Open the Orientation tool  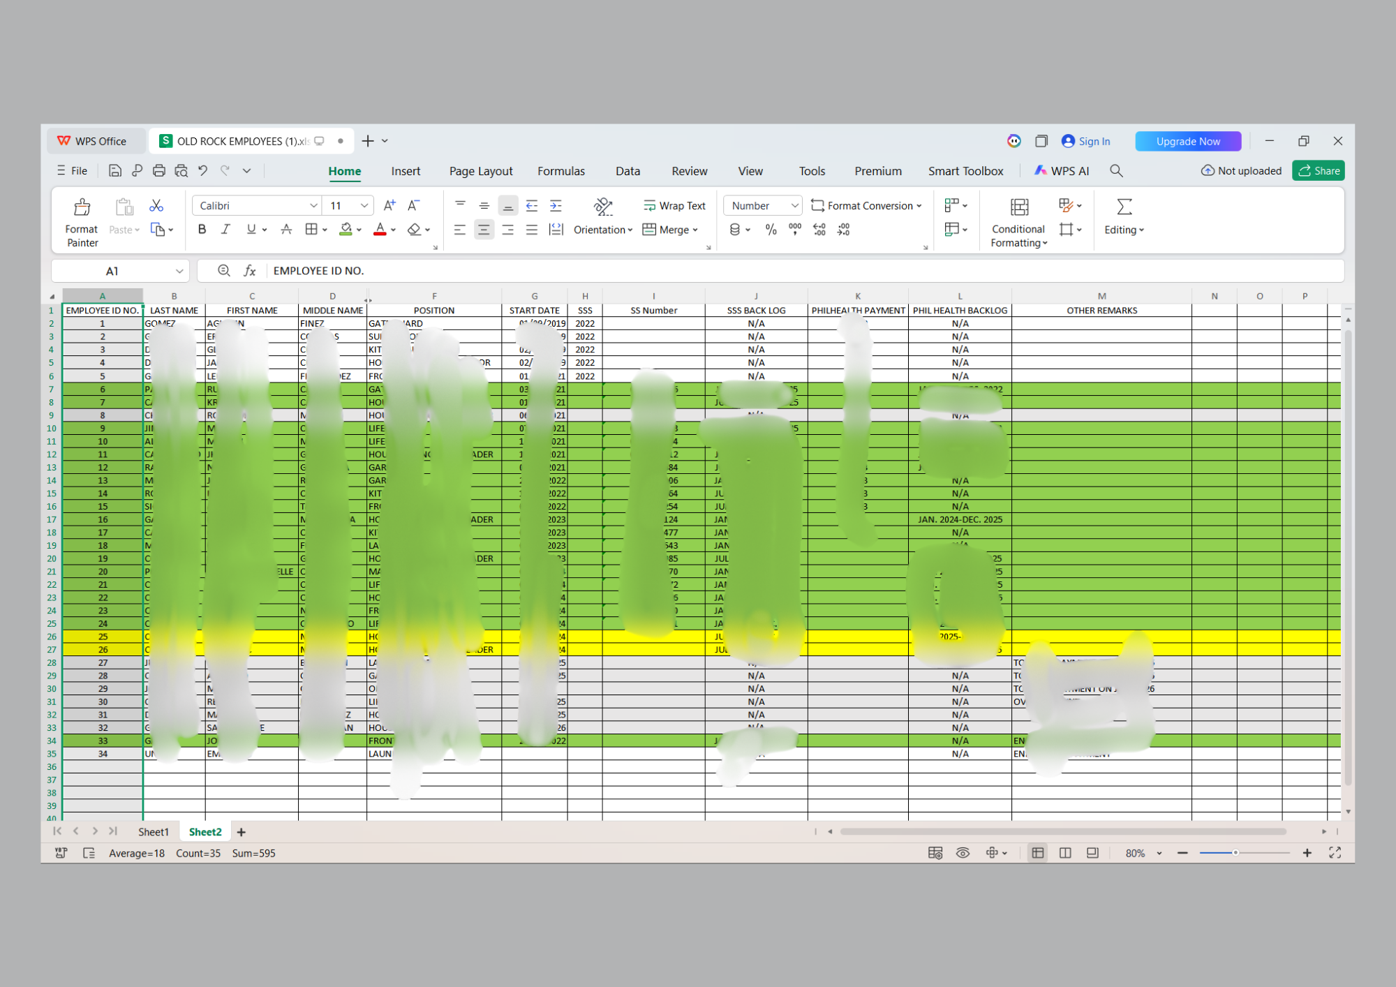tap(602, 207)
